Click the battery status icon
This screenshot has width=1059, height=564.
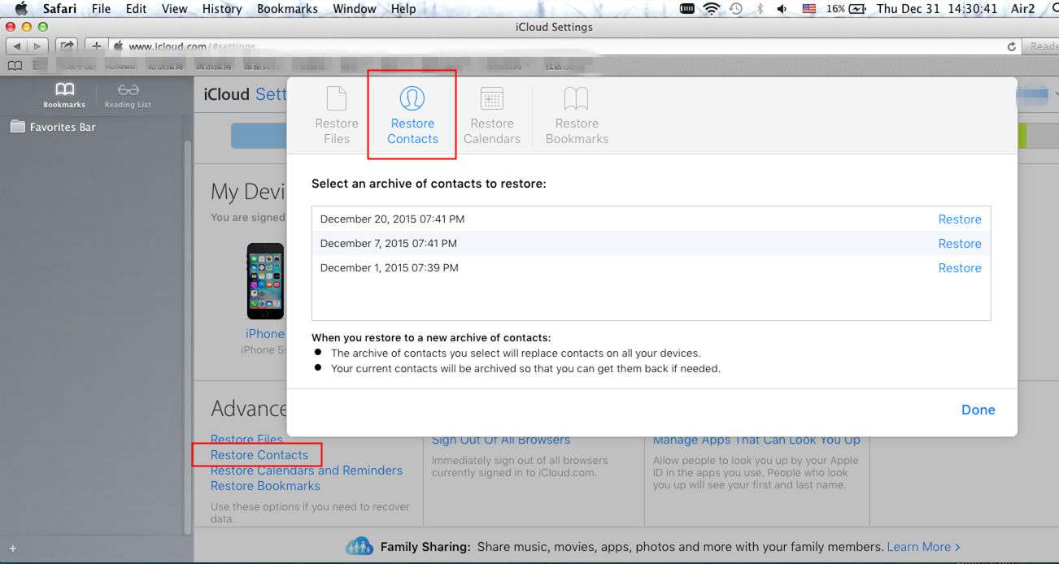coord(857,9)
